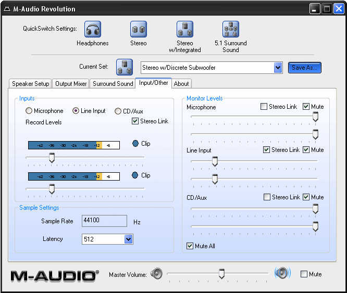
Task: Uncheck the Mute All checkbox
Action: click(190, 246)
